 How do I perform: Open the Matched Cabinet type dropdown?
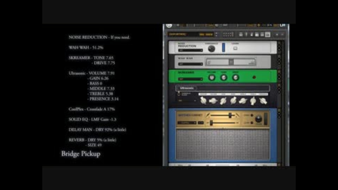pyautogui.click(x=187, y=123)
